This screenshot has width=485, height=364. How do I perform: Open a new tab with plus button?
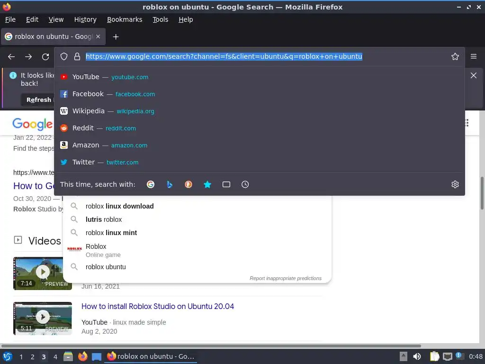pyautogui.click(x=116, y=37)
